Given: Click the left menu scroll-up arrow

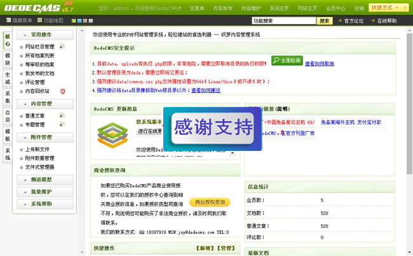Looking at the screenshot, I should pyautogui.click(x=82, y=31).
